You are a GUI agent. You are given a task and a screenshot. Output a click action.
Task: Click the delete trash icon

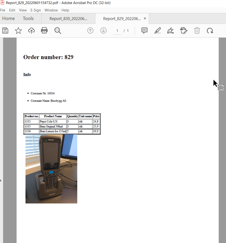pos(197,31)
